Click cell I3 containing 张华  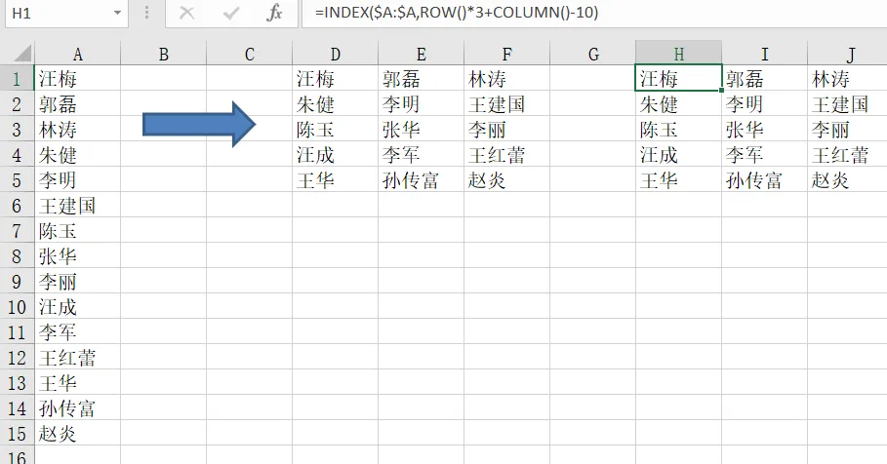764,130
